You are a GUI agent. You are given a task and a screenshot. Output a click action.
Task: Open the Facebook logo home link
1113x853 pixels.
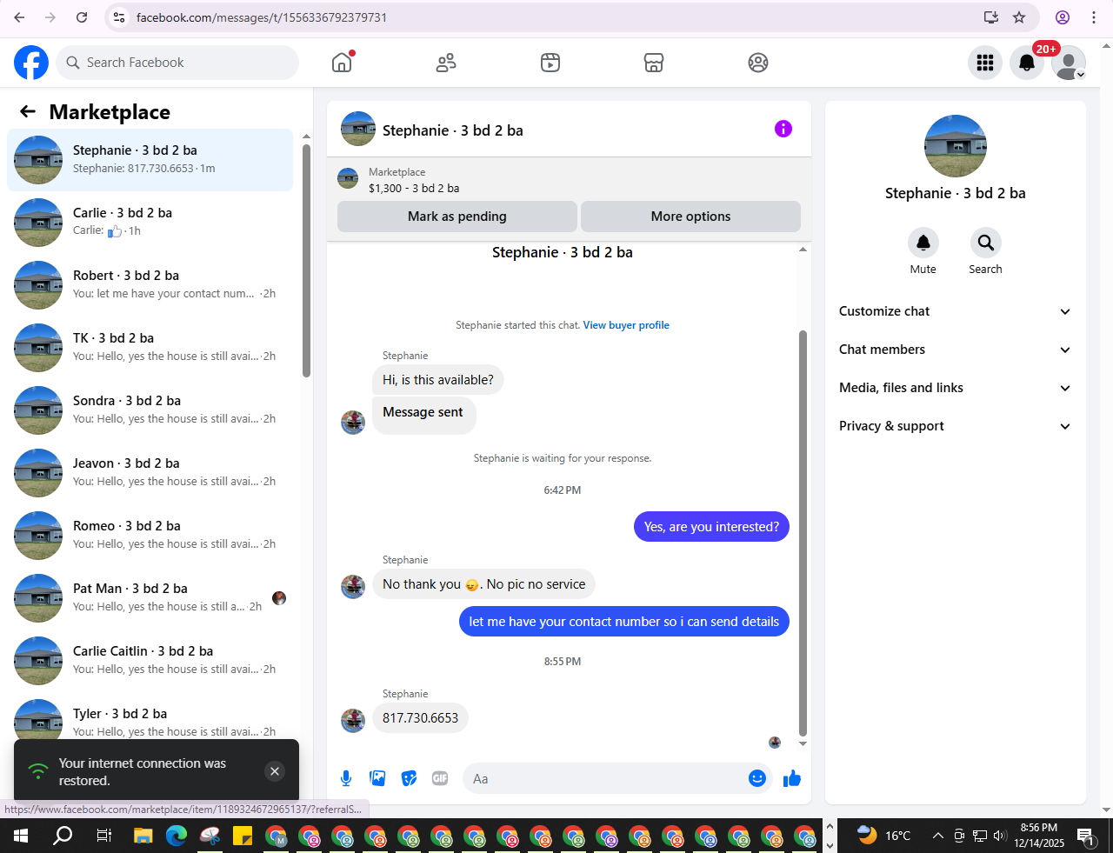[x=31, y=63]
